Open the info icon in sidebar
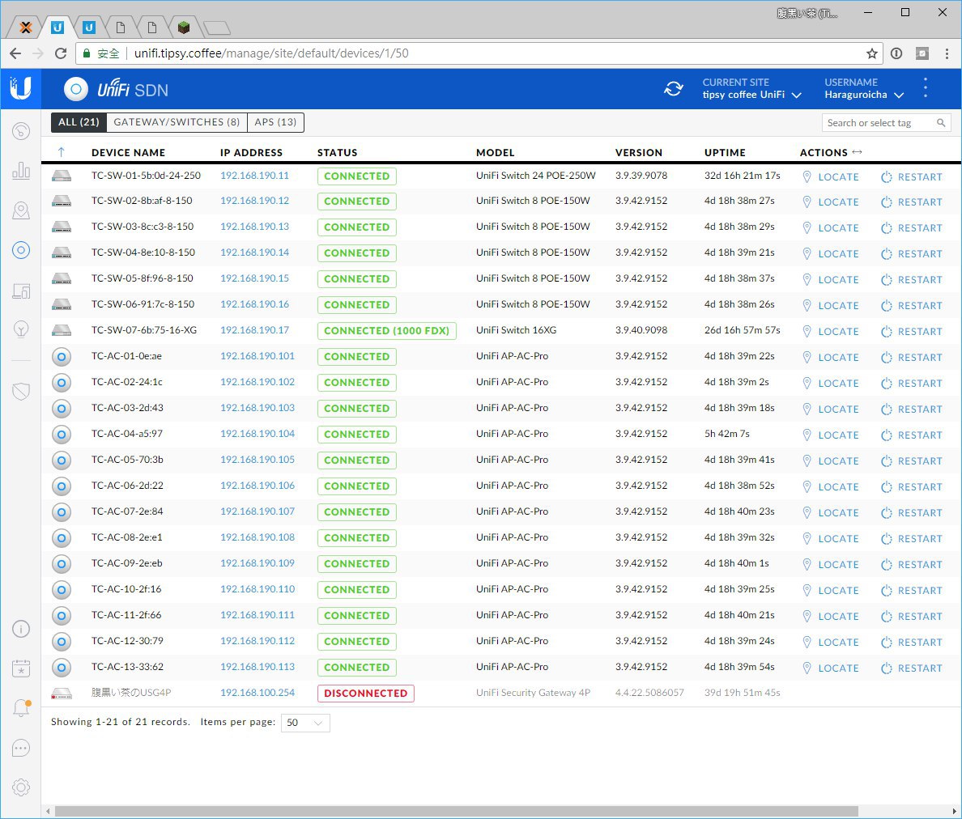This screenshot has width=962, height=819. [x=21, y=629]
